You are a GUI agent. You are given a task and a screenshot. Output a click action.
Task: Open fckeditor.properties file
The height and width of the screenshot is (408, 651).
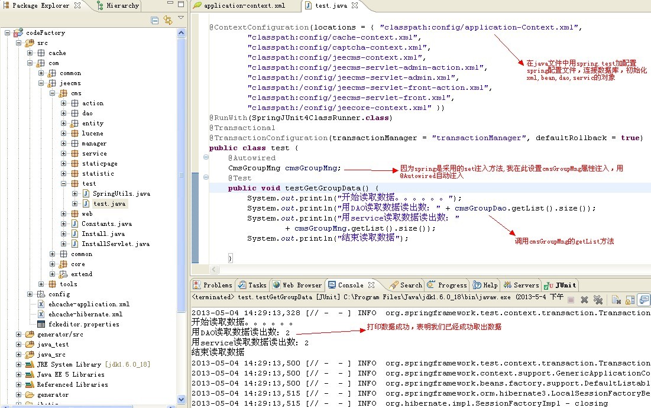pos(83,325)
